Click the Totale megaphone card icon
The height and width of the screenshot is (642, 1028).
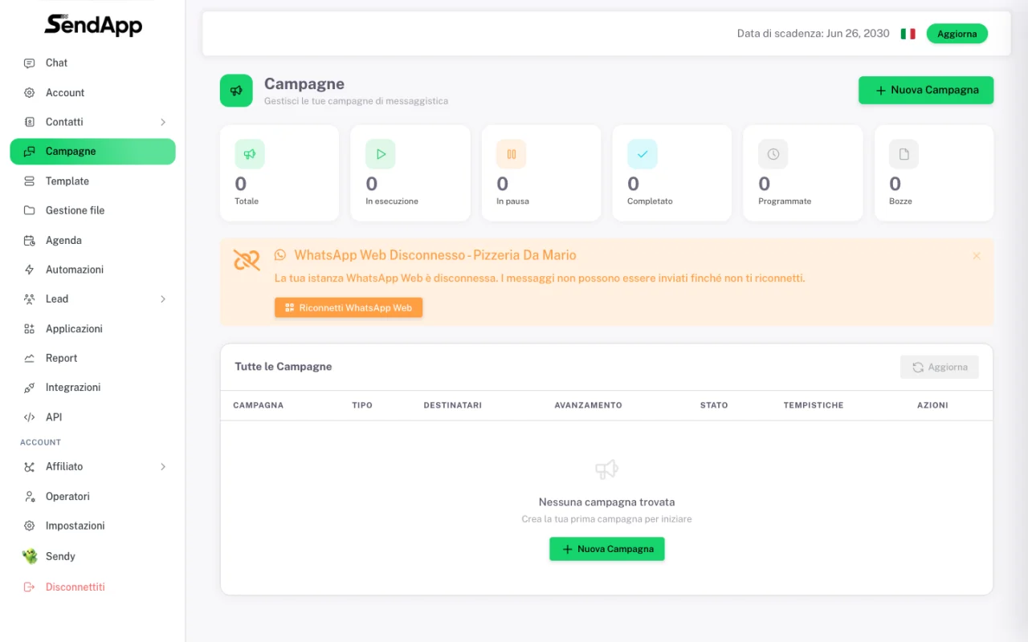coord(250,154)
